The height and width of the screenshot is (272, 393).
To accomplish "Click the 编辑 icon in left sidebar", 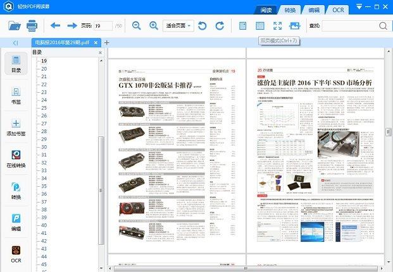I will click(16, 222).
